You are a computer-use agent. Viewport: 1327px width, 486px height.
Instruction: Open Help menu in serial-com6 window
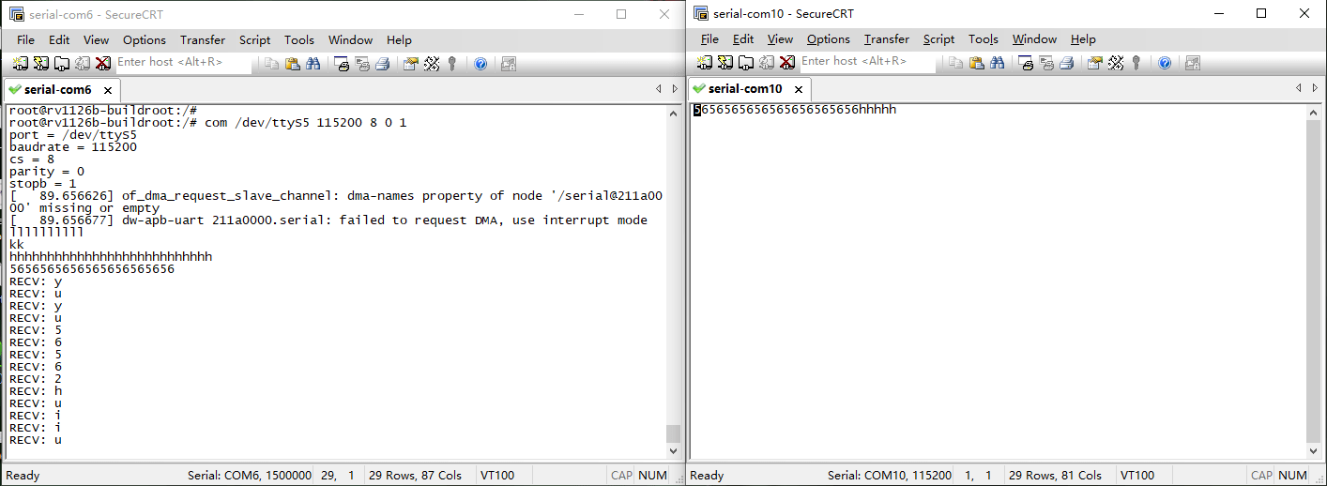[399, 39]
